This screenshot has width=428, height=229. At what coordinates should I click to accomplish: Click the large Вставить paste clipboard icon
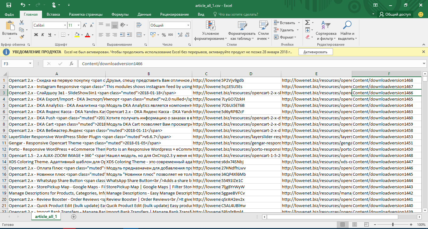point(10,26)
